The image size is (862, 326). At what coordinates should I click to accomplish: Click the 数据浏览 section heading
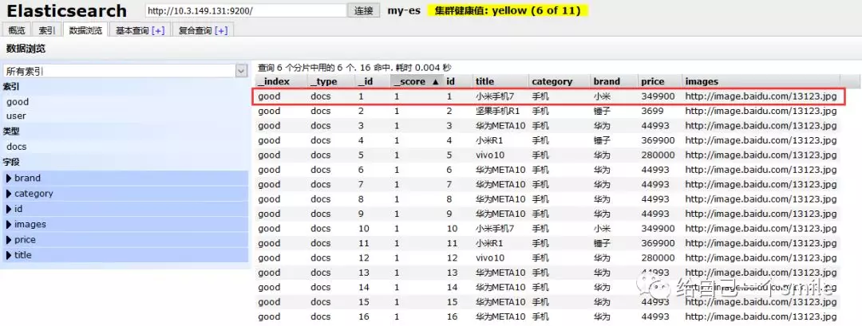point(26,49)
